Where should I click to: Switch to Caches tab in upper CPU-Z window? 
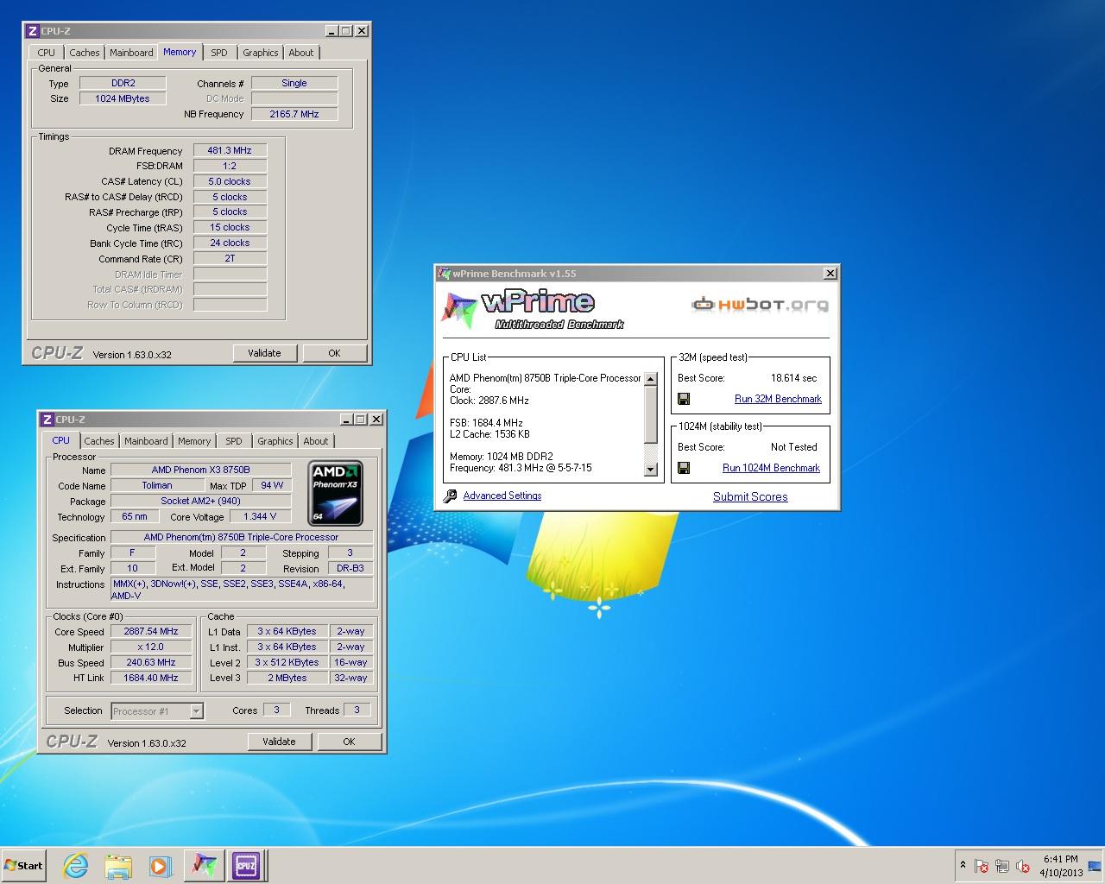coord(84,53)
